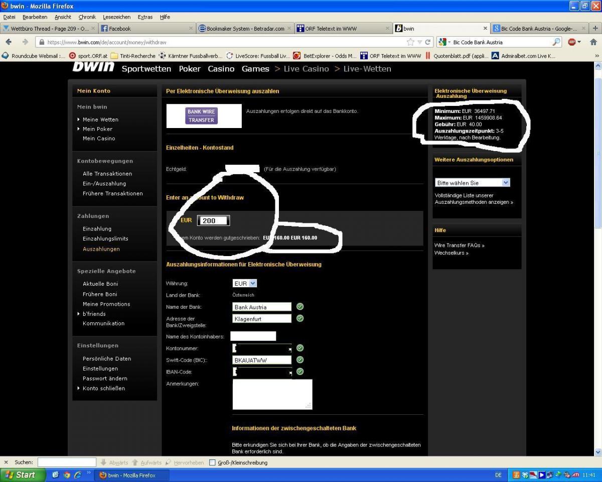Find next with the Abwärts button
This screenshot has width=602, height=482.
pyautogui.click(x=114, y=462)
